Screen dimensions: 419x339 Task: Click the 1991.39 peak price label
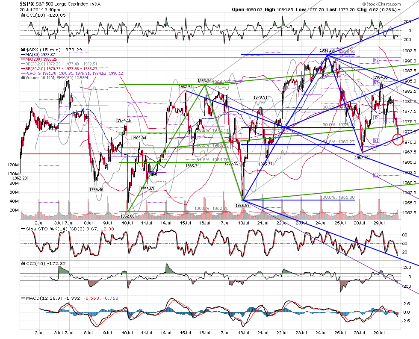tap(327, 50)
